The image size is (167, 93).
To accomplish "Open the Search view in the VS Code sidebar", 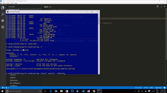I will point(3,14).
